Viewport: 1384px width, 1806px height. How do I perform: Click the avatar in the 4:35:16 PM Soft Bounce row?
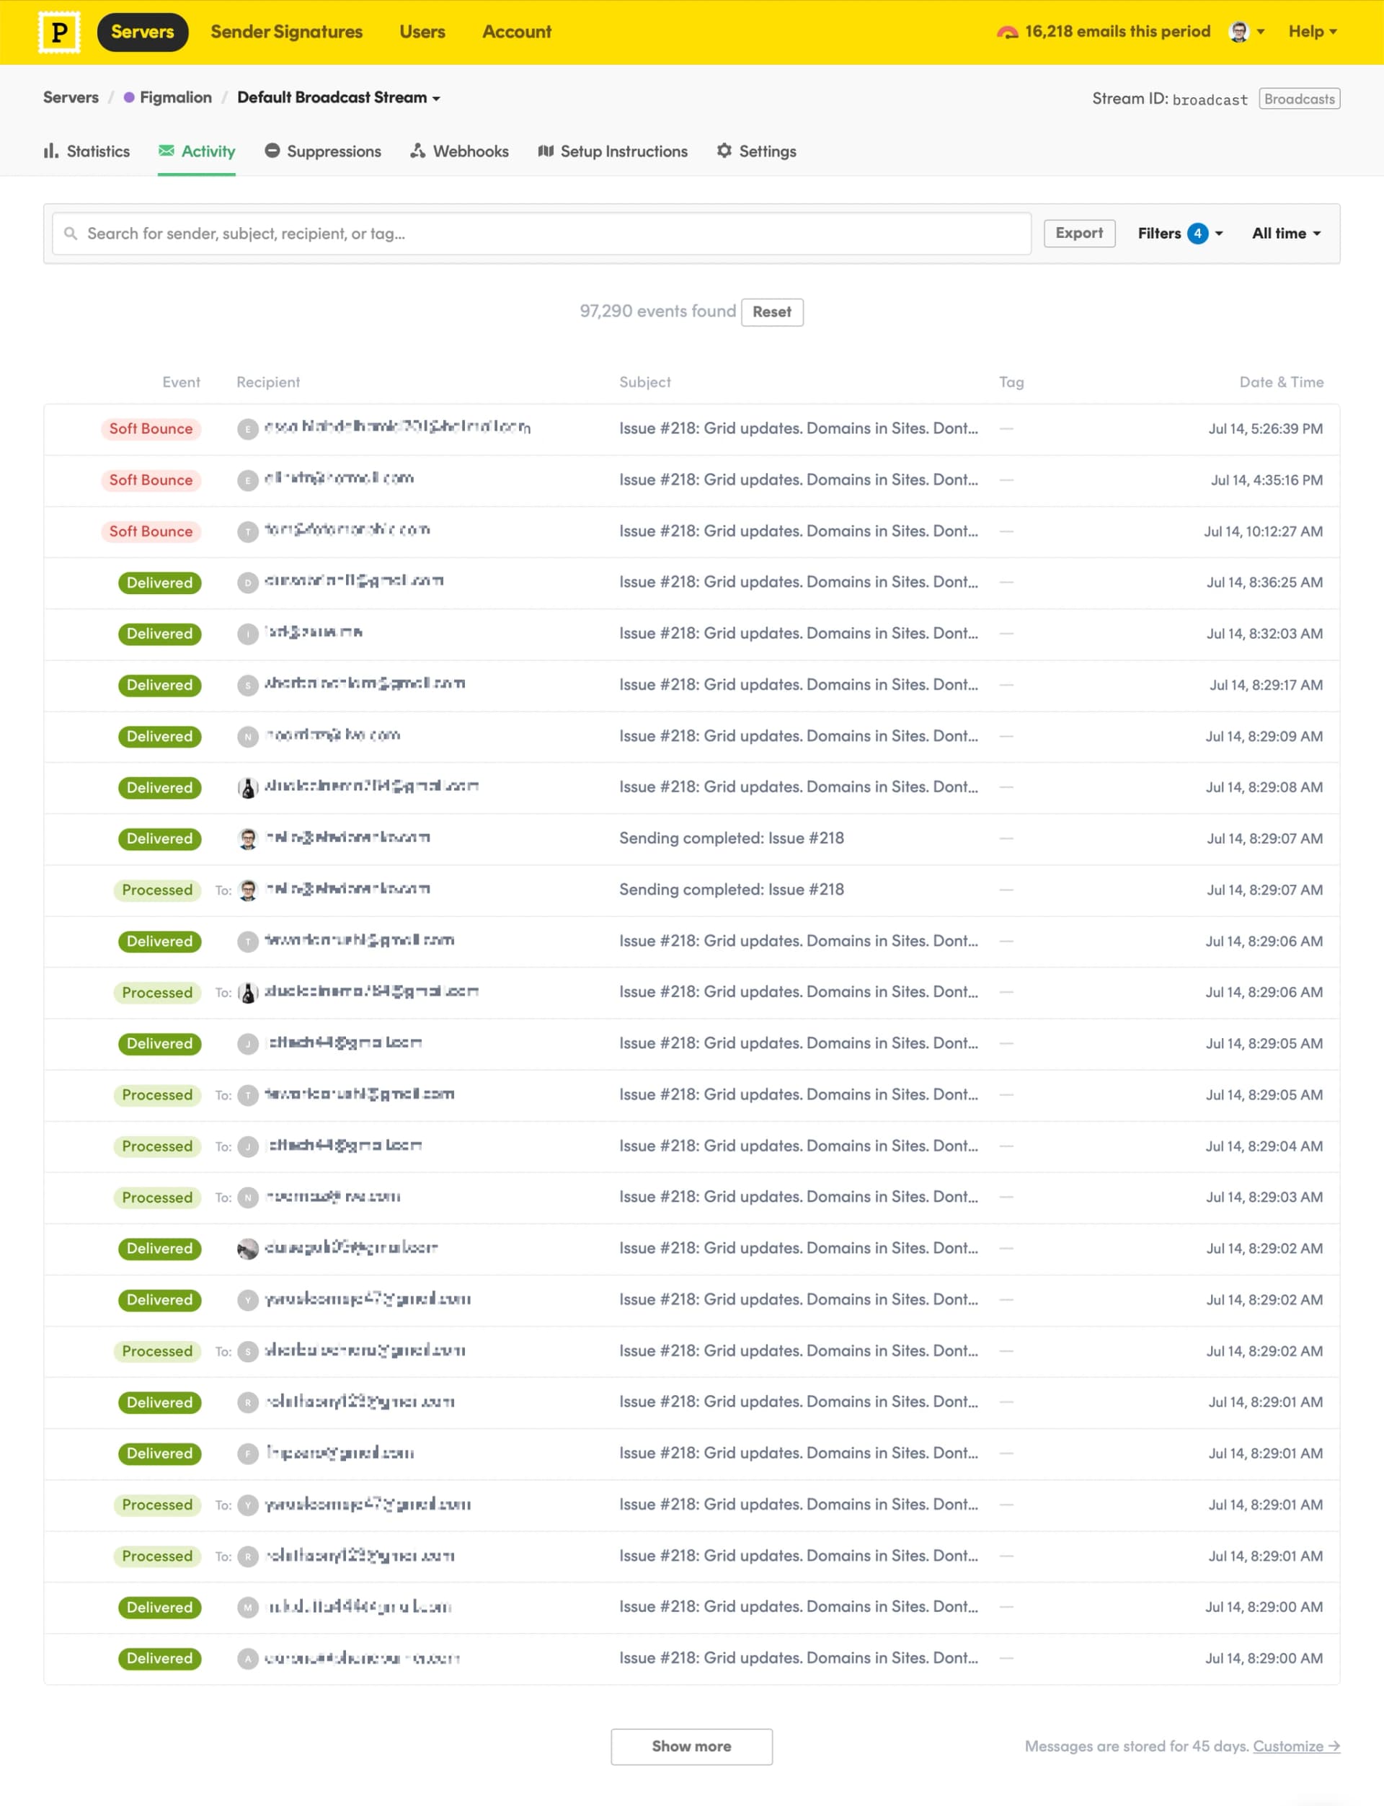pos(248,480)
